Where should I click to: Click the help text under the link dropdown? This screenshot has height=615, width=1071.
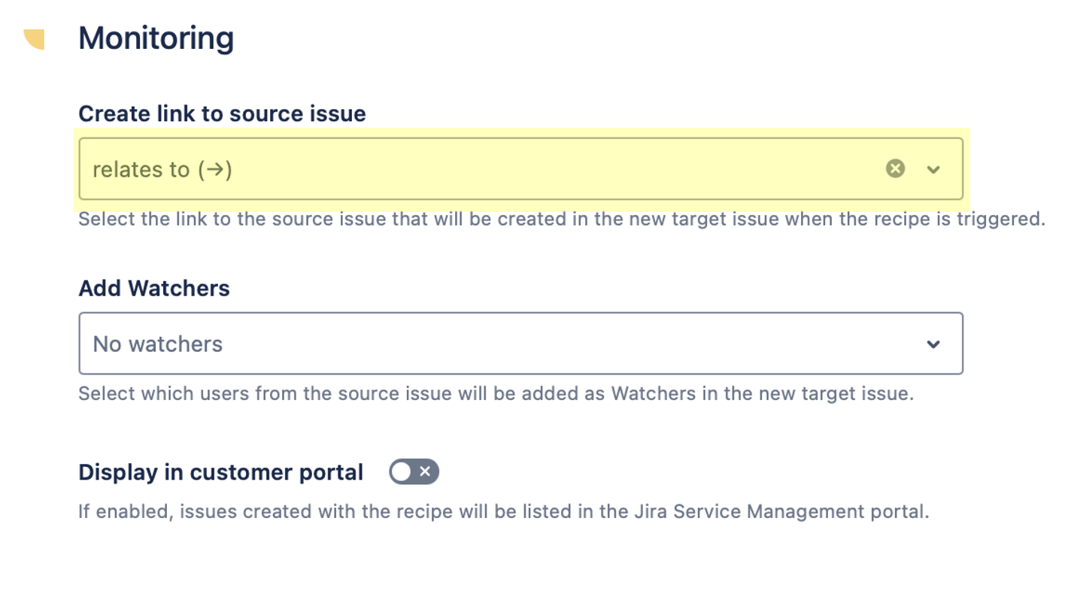pos(561,220)
